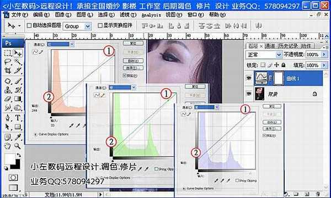Image resolution: width=331 pixels, height=198 pixels.
Task: Select the Rectangular Marquee tool
Action: pyautogui.click(x=8, y=53)
